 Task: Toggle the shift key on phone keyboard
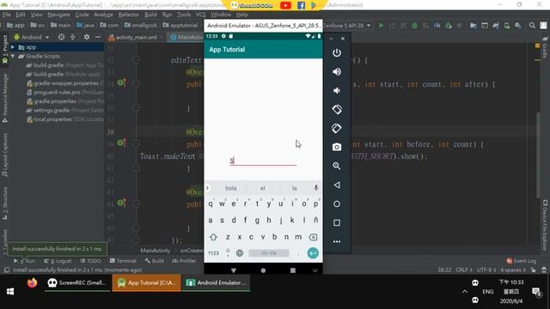click(213, 237)
